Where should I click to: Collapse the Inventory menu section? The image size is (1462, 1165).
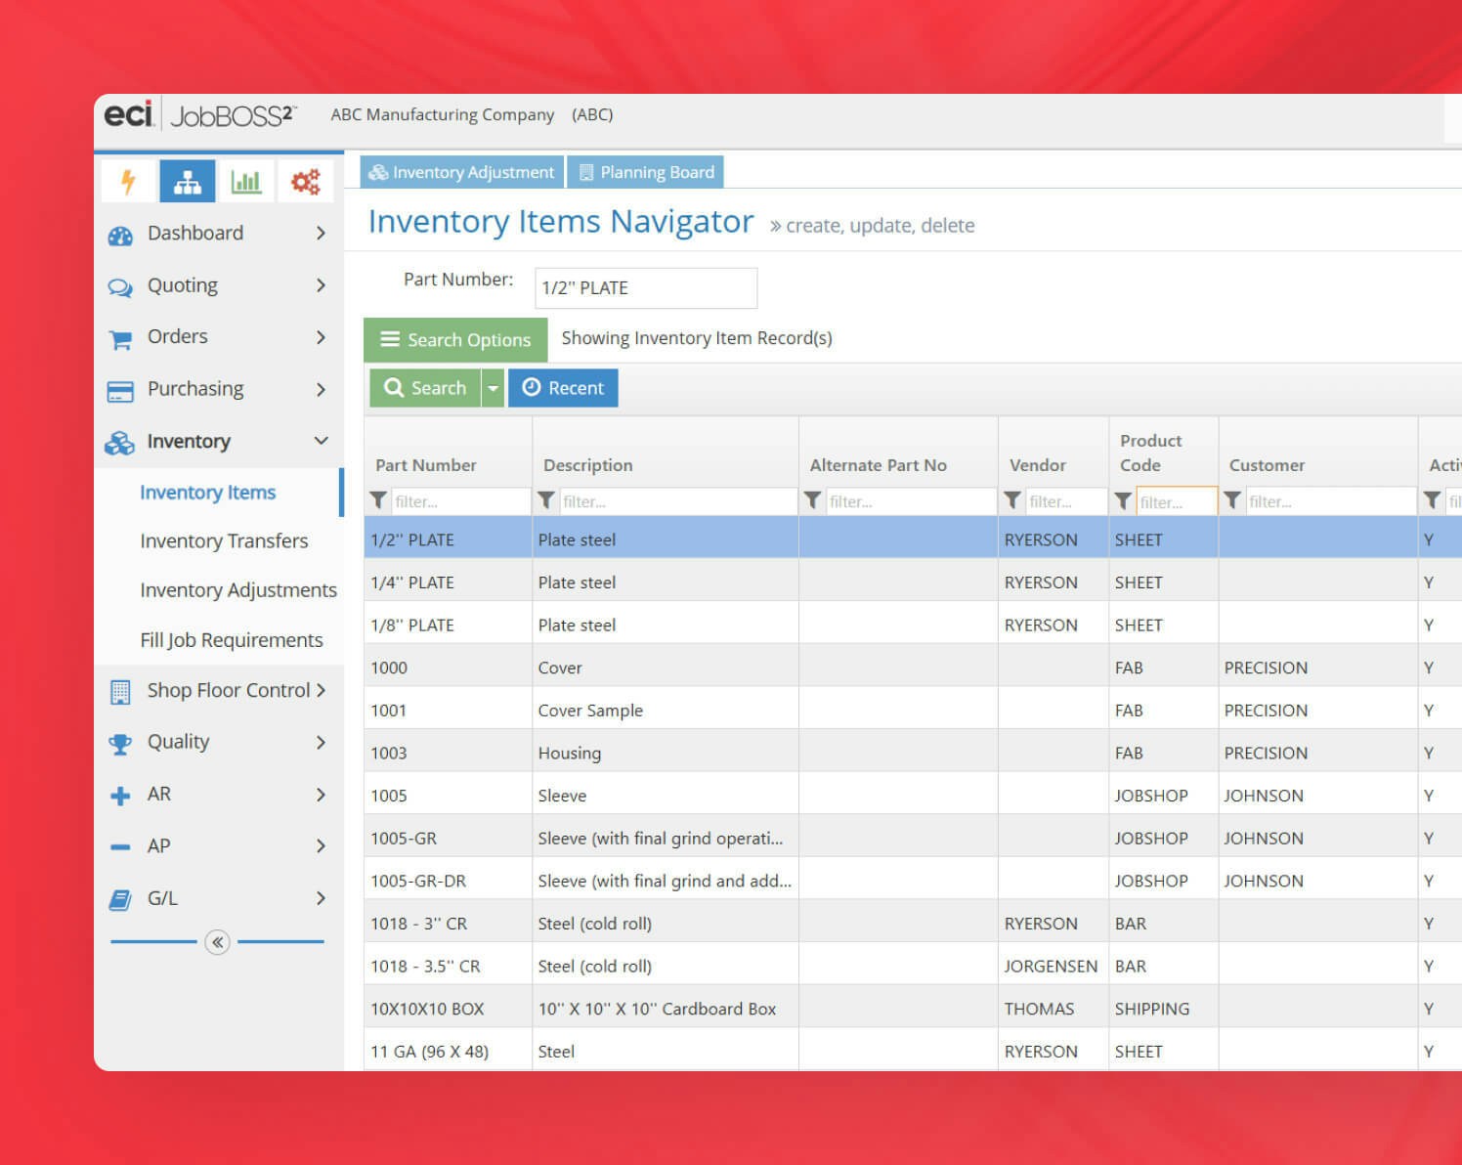(321, 441)
